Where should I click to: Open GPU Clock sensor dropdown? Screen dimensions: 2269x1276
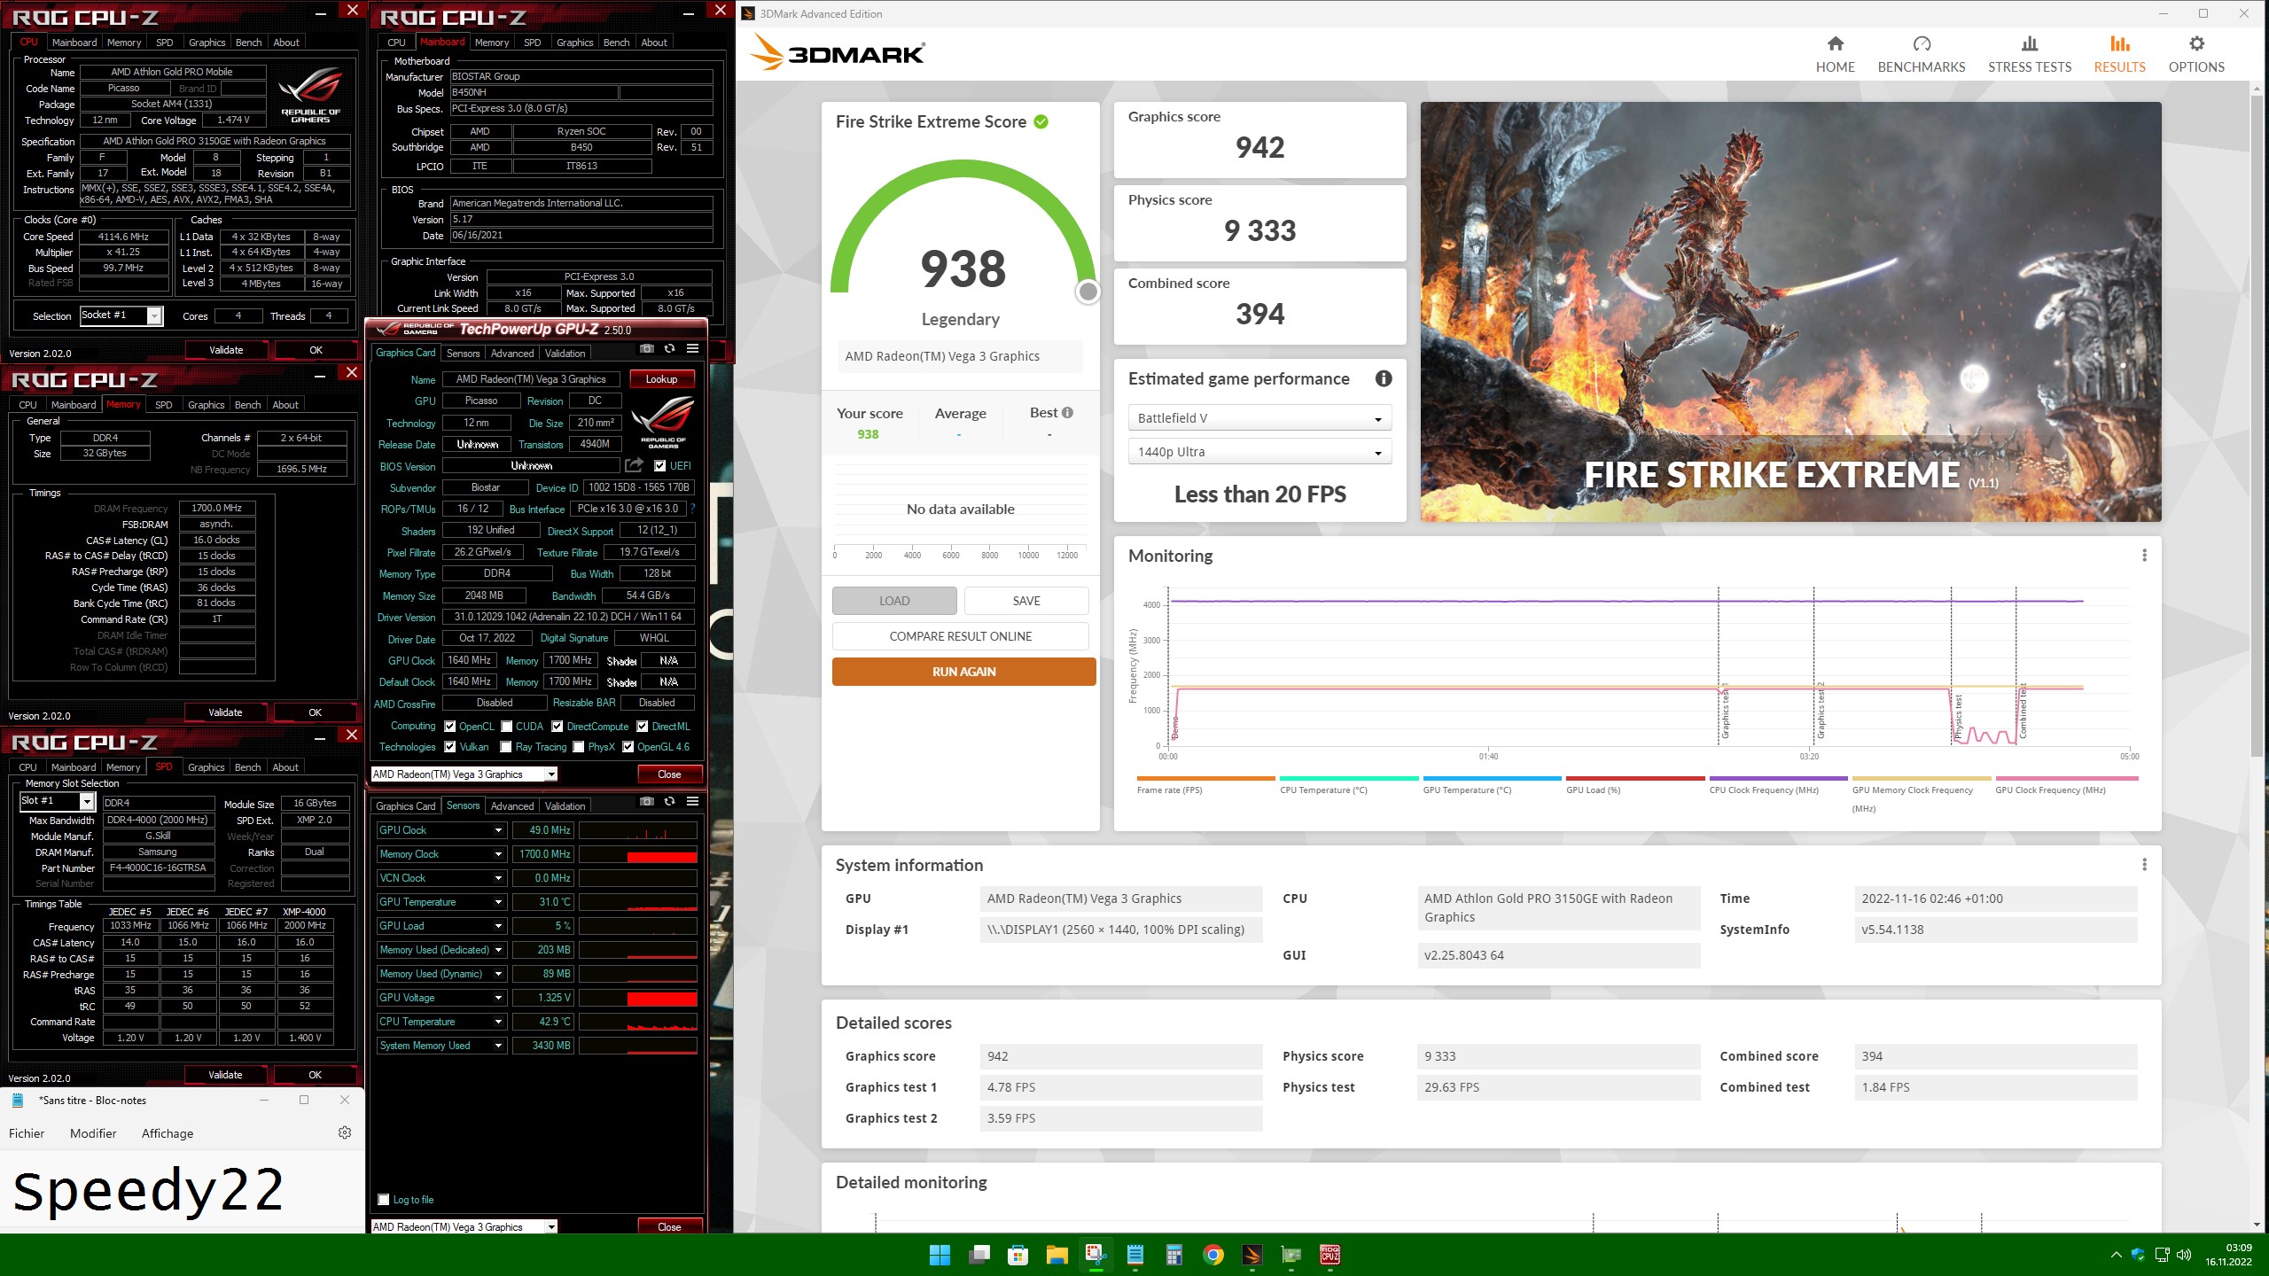[498, 830]
